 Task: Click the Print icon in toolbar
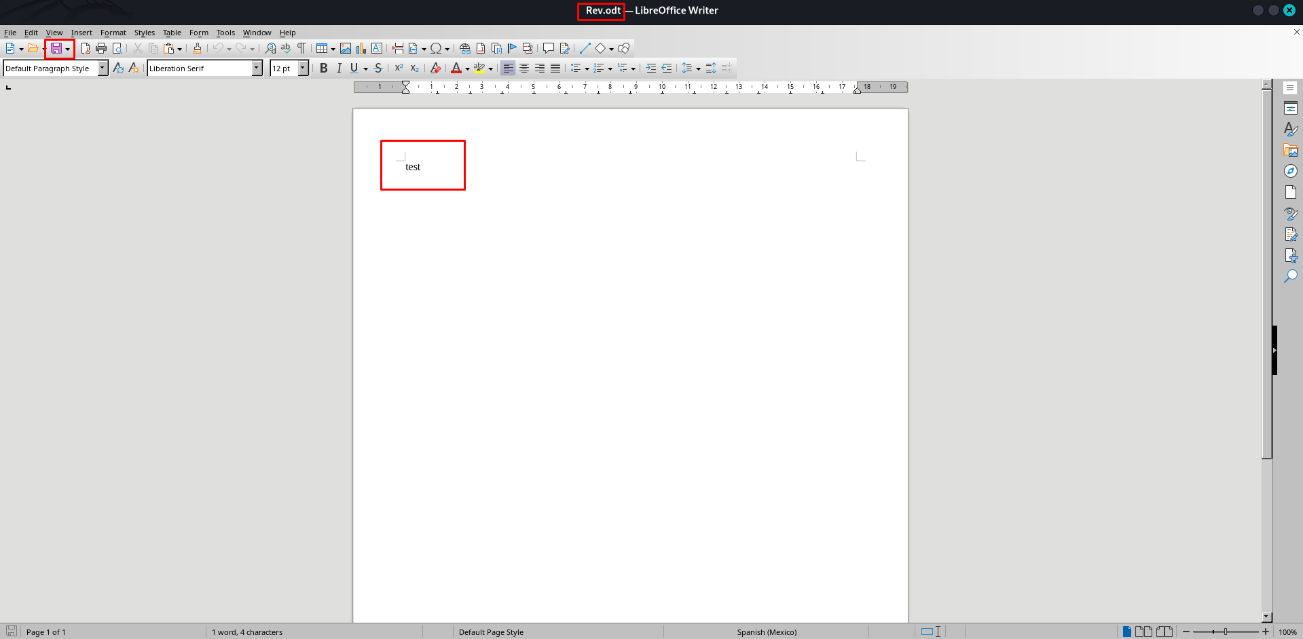click(101, 48)
